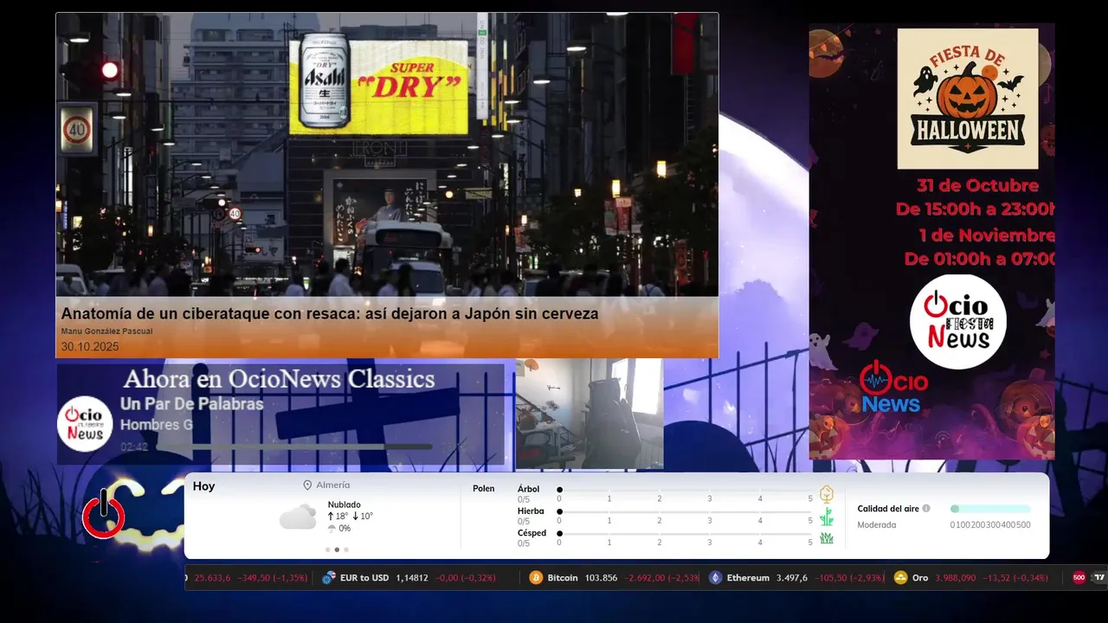Click the elapsed time 02:42
The width and height of the screenshot is (1108, 623).
coord(134,446)
